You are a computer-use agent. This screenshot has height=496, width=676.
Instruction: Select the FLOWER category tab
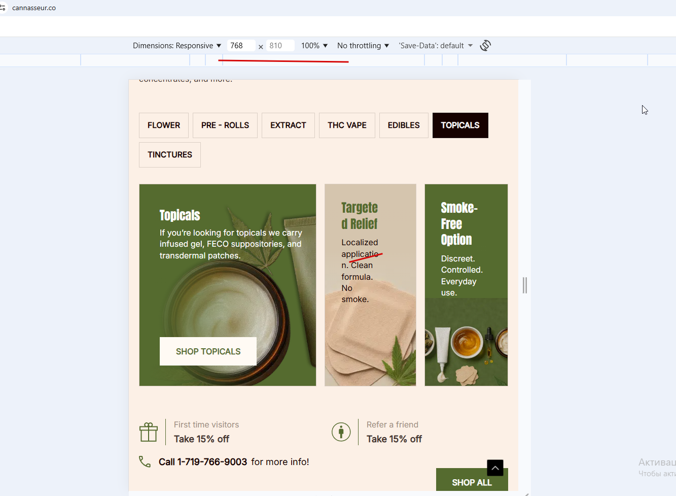(164, 125)
